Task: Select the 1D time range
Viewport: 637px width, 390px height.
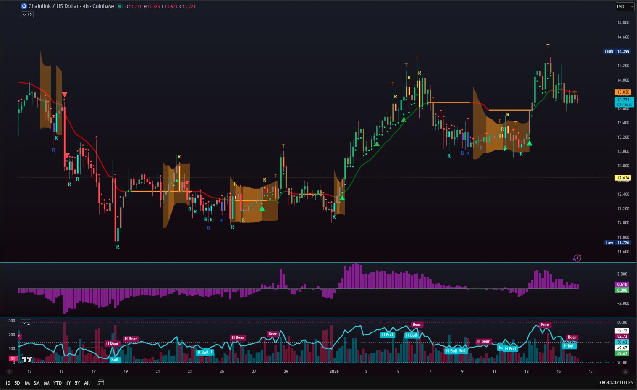Action: (x=8, y=383)
